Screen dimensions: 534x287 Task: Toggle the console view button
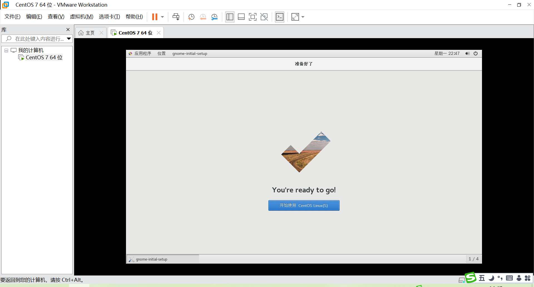[280, 17]
